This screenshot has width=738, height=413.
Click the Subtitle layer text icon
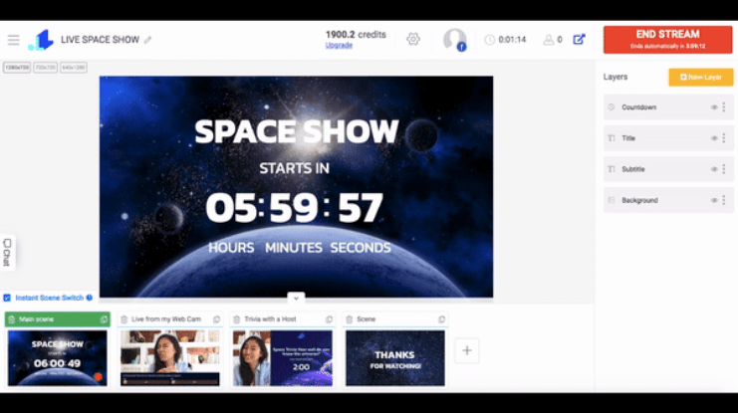point(611,169)
